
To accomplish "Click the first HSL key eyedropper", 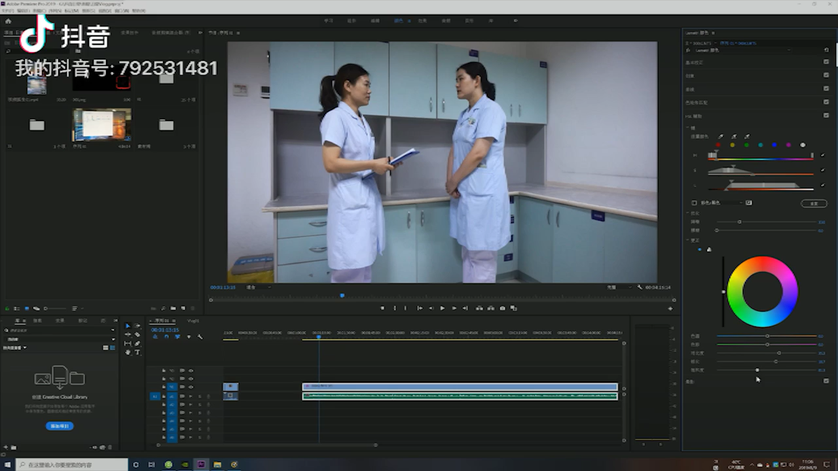I will click(721, 137).
